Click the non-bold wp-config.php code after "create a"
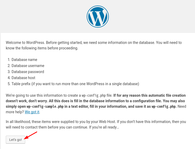This screenshot has width=195, height=149. click(94, 95)
